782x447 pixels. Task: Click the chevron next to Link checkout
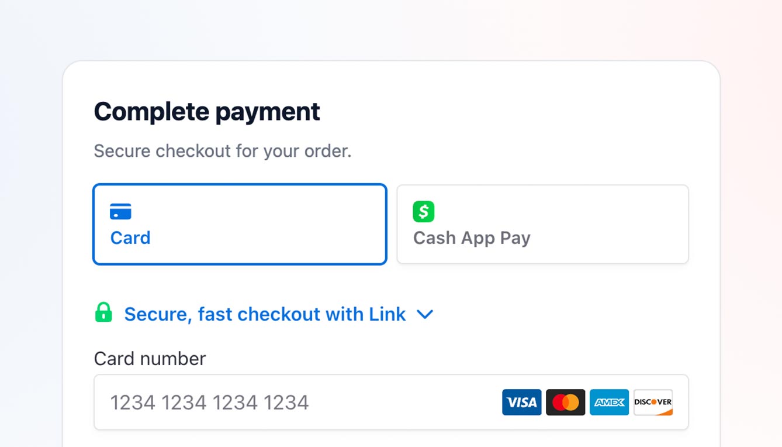[x=425, y=315]
